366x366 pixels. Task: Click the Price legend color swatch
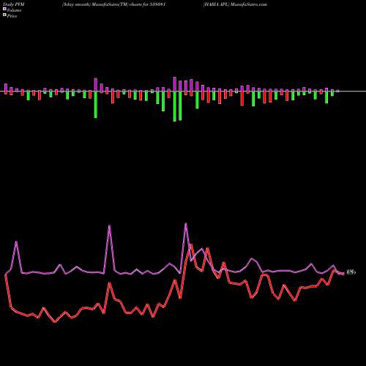point(4,15)
